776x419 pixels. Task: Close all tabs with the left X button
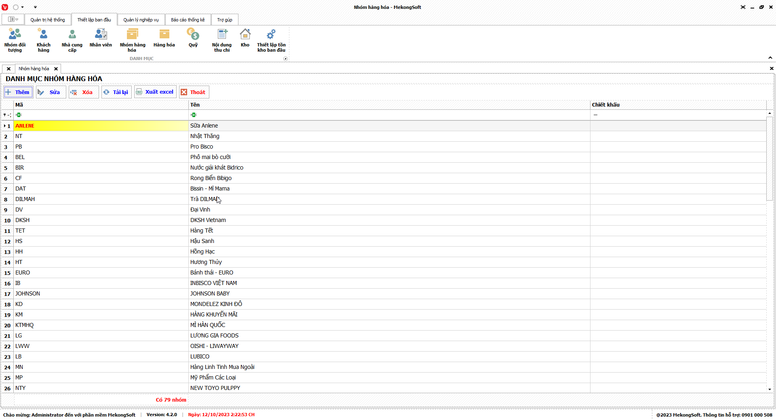point(8,69)
